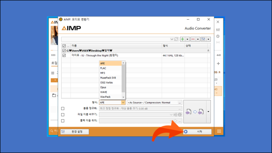Image resolution: width=272 pixels, height=153 pixels.
Task: Collapse the folder group with double chevron
Action: [x=208, y=51]
